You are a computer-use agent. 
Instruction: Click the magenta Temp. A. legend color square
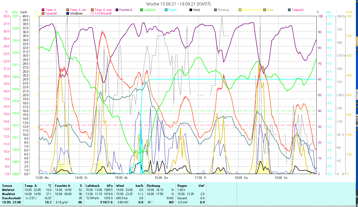(x=43, y=10)
